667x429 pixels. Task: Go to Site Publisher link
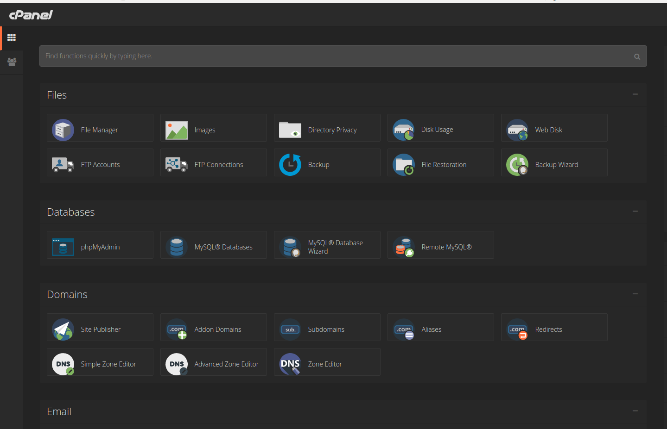[101, 330]
